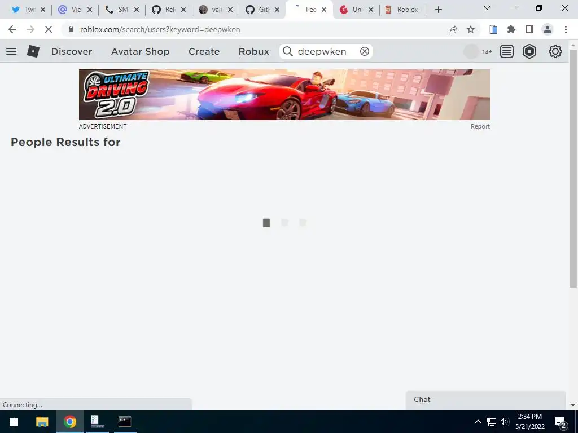Image resolution: width=578 pixels, height=433 pixels.
Task: Report the advertisement
Action: point(480,126)
